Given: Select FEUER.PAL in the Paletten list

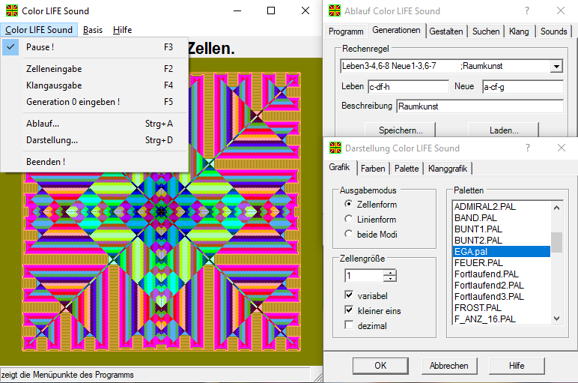Looking at the screenshot, I should (502, 263).
